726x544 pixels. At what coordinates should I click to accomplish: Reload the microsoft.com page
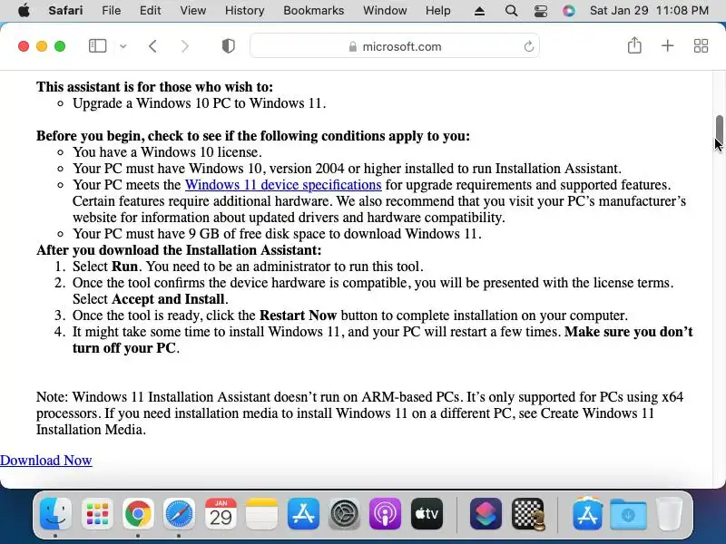(x=528, y=46)
